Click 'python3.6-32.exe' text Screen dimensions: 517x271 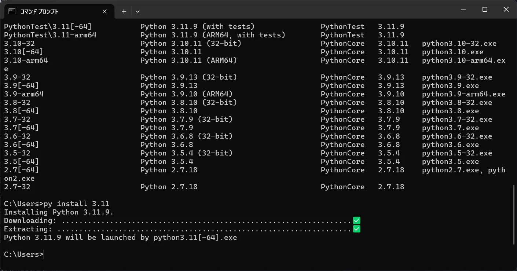tap(457, 136)
